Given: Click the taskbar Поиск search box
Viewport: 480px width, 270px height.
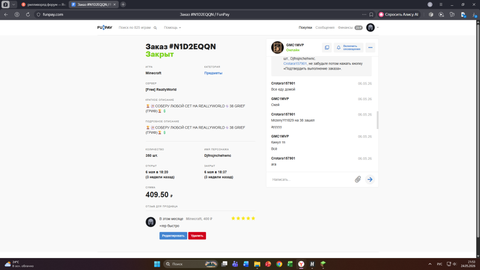Looking at the screenshot, I should point(191,264).
